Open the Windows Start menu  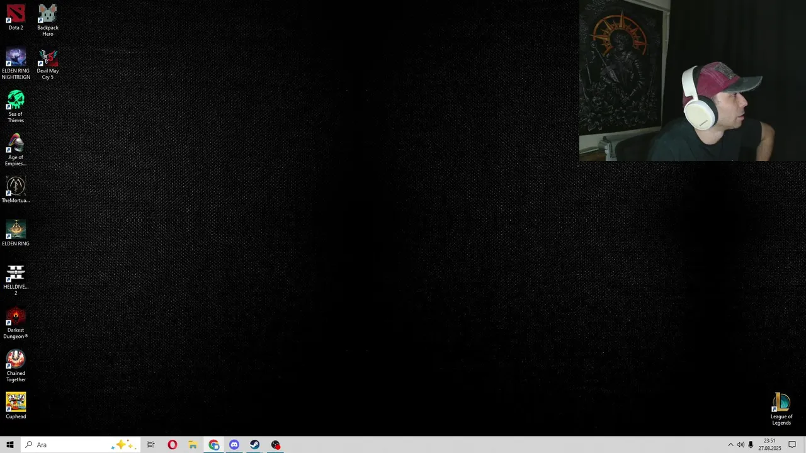[10, 445]
